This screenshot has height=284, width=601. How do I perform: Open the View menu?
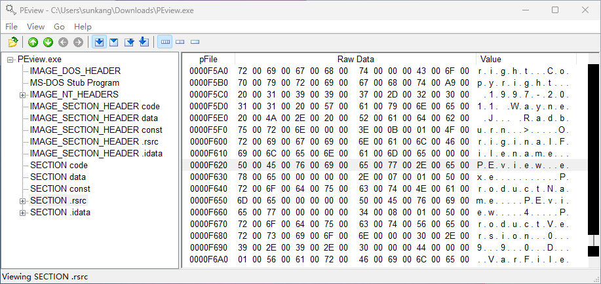(x=35, y=27)
